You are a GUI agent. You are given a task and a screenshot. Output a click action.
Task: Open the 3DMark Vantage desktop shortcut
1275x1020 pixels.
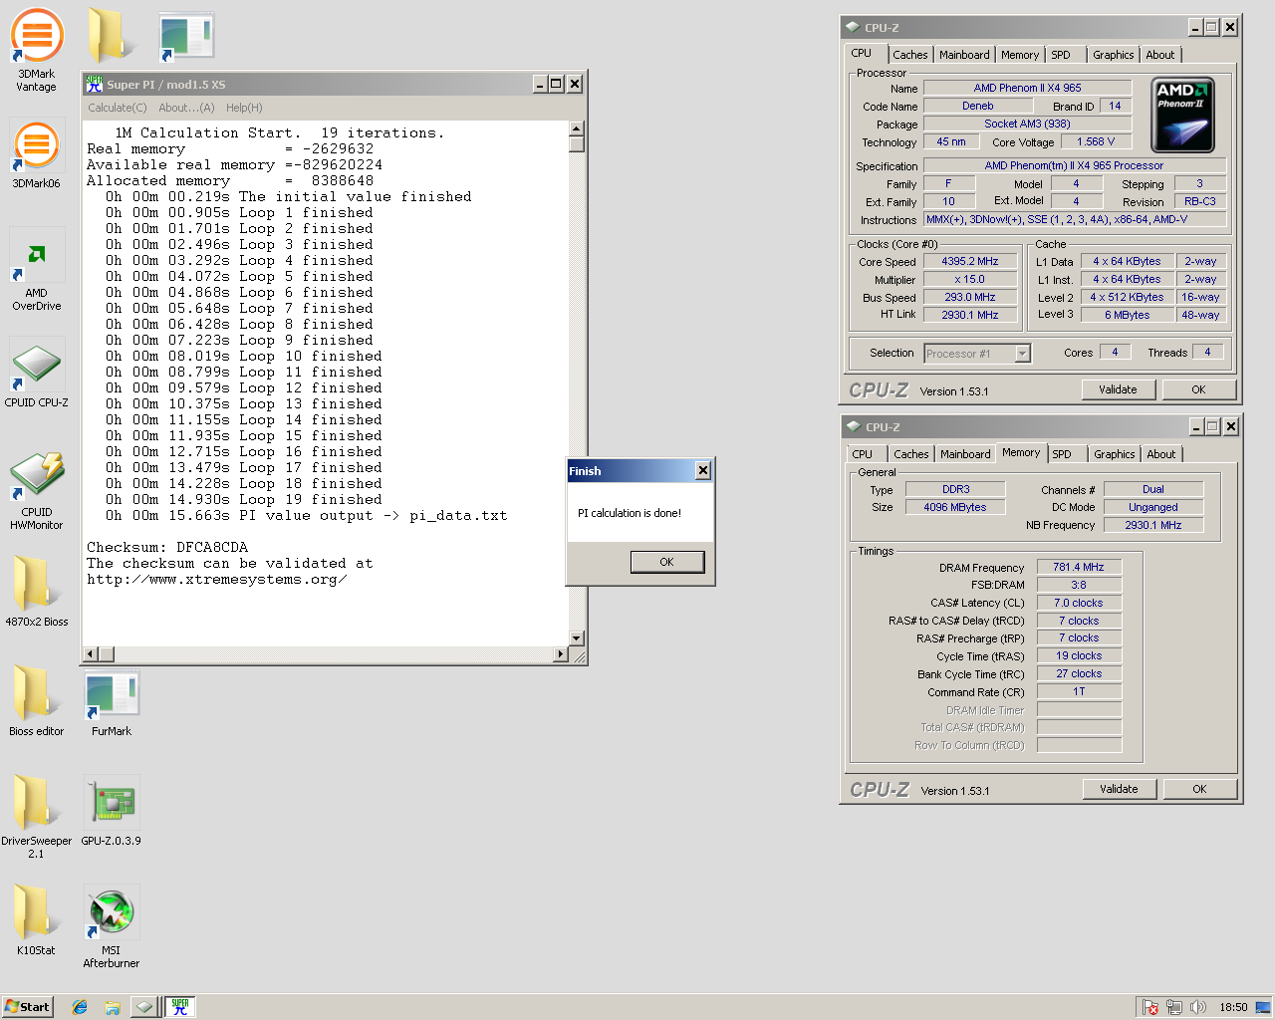(37, 50)
